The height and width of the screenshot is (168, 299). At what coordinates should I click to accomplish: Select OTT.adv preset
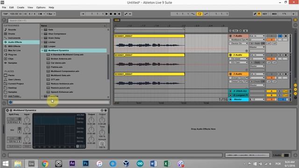(x=55, y=79)
